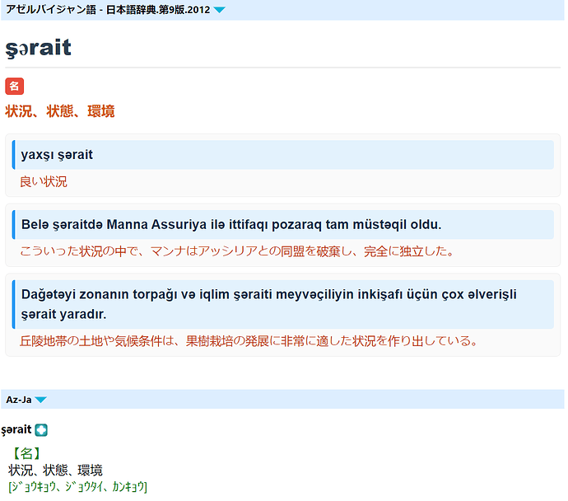This screenshot has height=501, width=568.
Task: Click the black definition 状況、状態、環境 in Az-Ja
Action: tap(55, 471)
